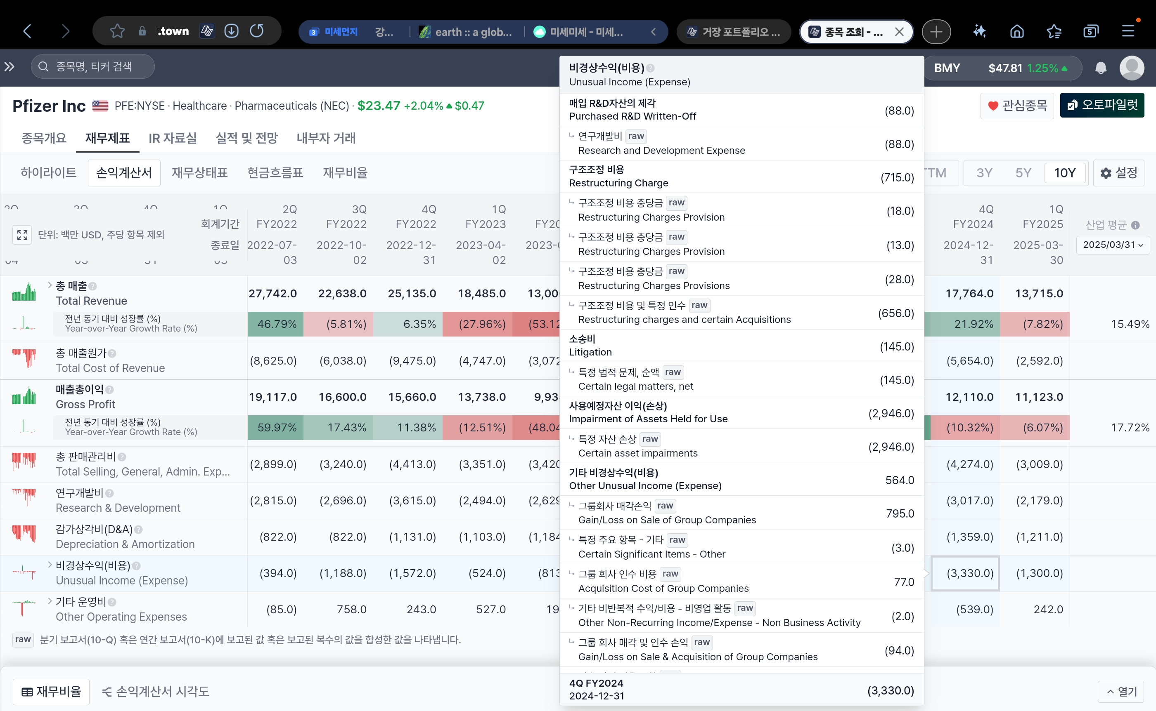This screenshot has width=1156, height=711.
Task: Open 손익계산서 시각도 link
Action: pos(156,692)
